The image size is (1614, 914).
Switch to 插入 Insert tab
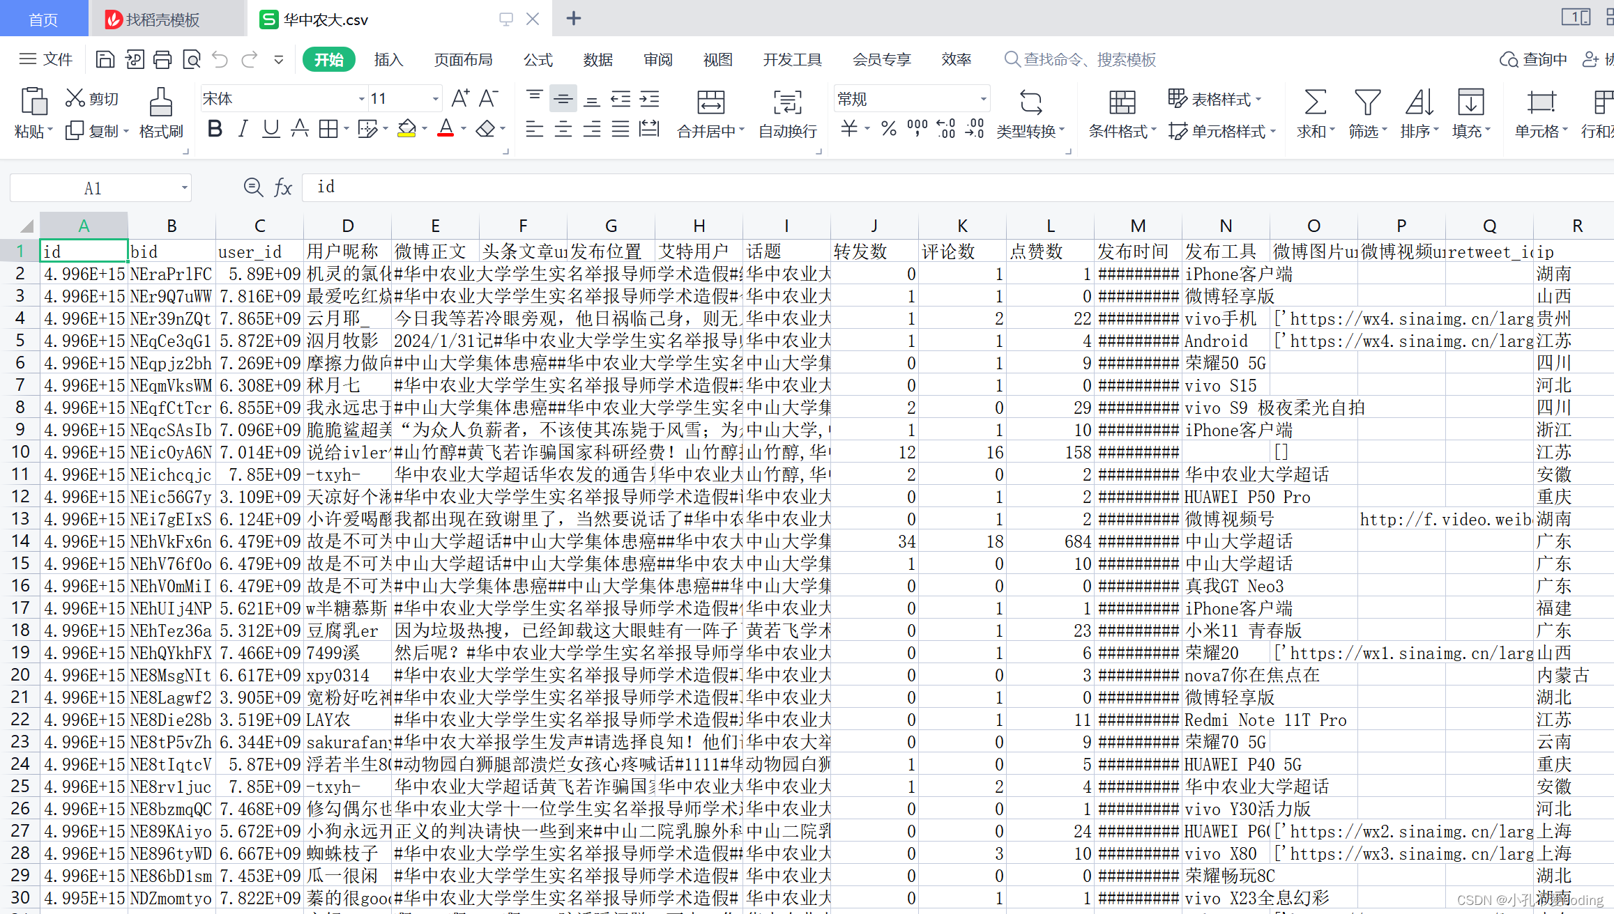(x=388, y=60)
